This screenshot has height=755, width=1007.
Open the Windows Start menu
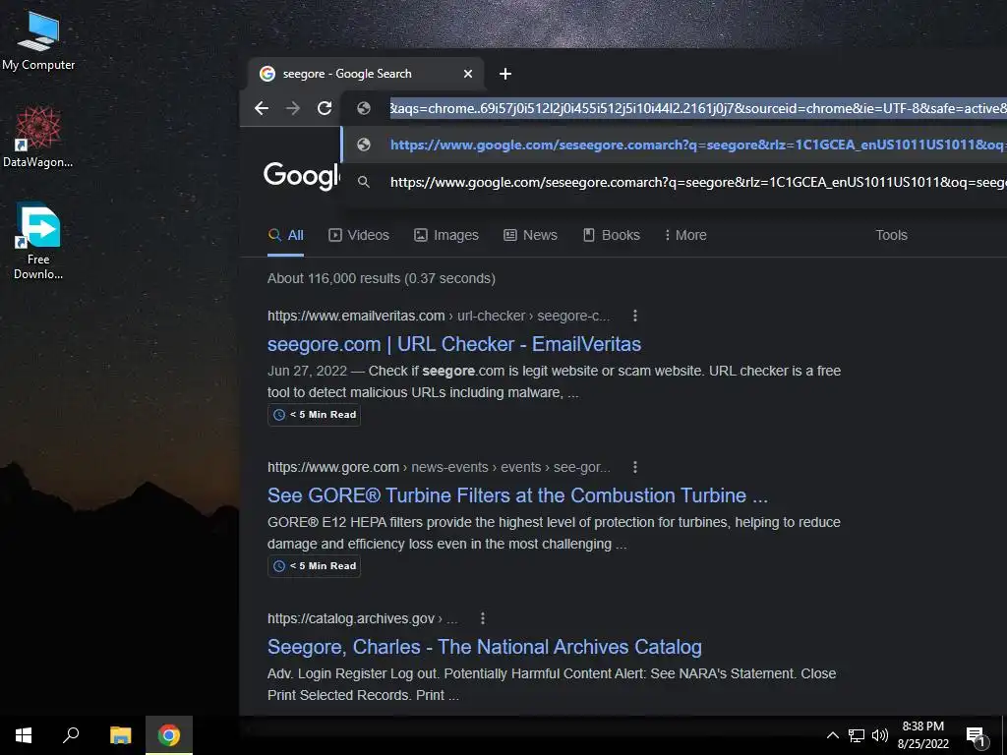click(24, 735)
